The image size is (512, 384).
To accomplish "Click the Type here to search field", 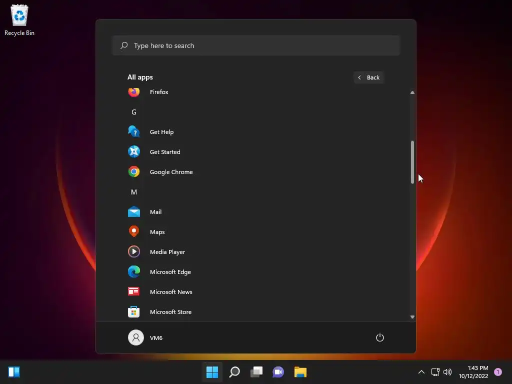I will [256, 45].
